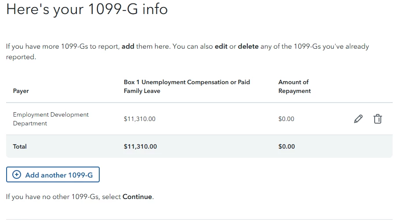Click the Total row label
The image size is (419, 224).
20,146
